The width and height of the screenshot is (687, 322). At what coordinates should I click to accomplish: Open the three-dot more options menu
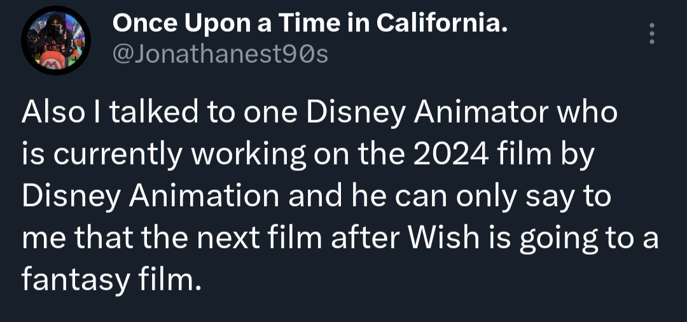pos(651,34)
